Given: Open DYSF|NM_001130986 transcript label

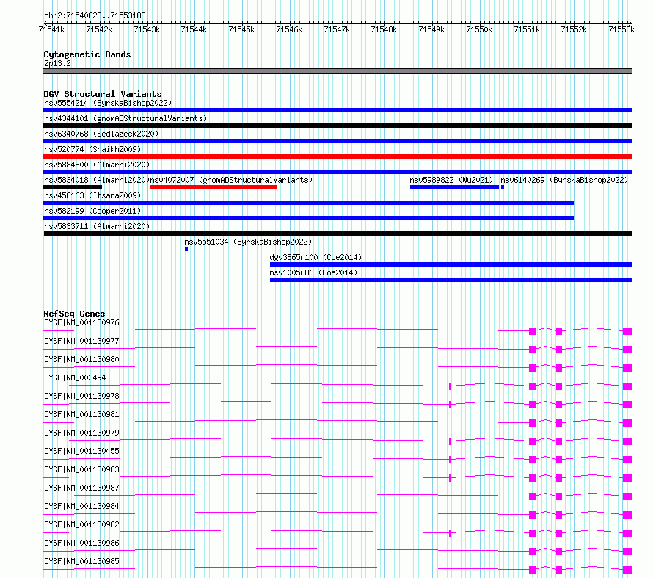Looking at the screenshot, I should [81, 543].
